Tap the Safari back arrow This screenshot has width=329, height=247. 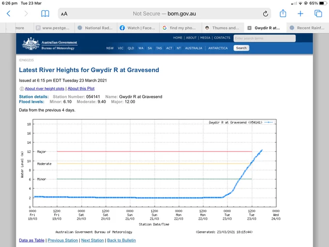click(9, 14)
